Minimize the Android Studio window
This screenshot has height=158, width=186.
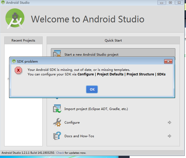[x=161, y=3]
